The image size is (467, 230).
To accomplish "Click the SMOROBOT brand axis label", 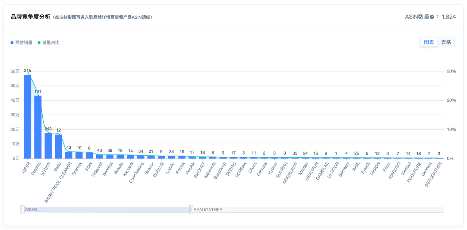I will [290, 172].
